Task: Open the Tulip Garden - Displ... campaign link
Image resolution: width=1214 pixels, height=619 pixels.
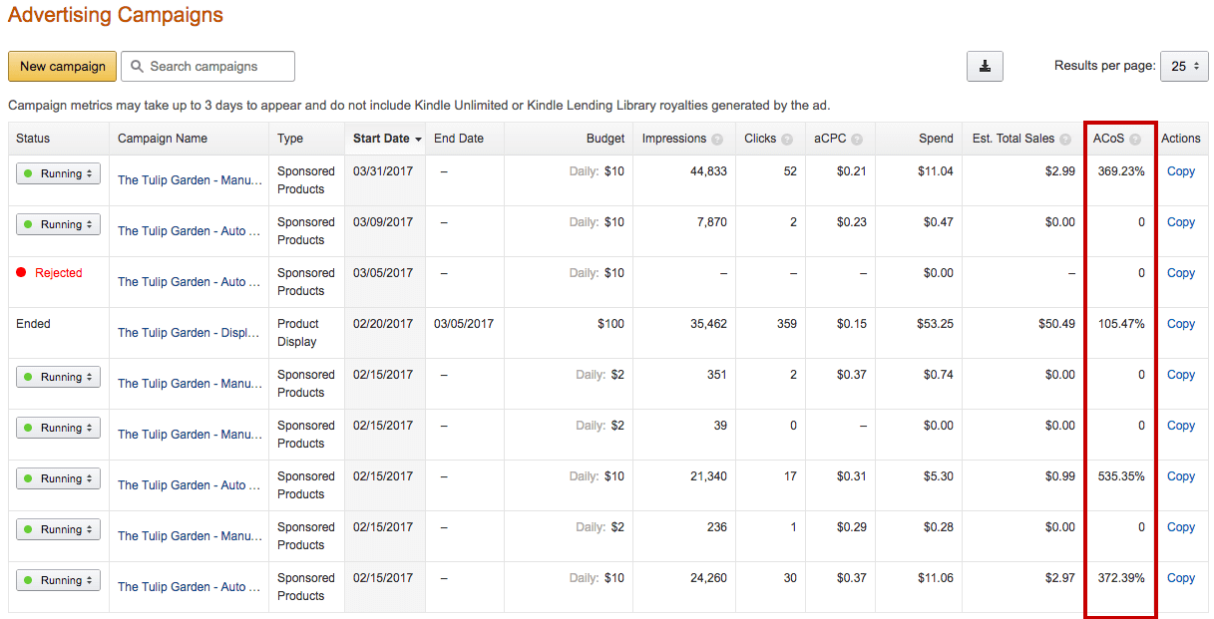Action: tap(189, 333)
